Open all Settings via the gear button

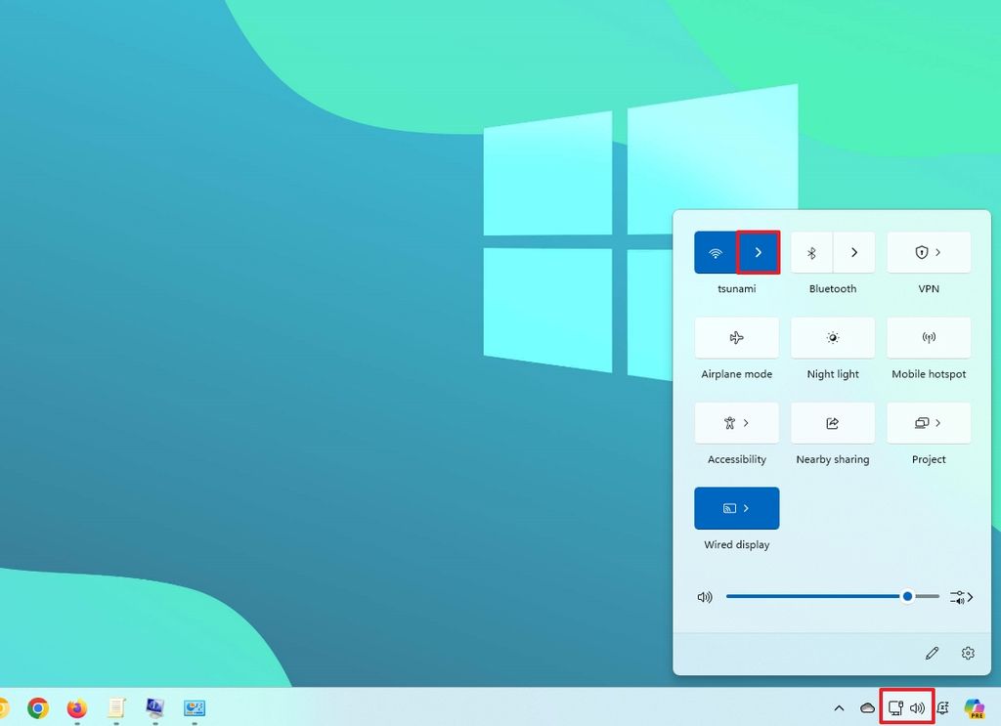tap(967, 653)
